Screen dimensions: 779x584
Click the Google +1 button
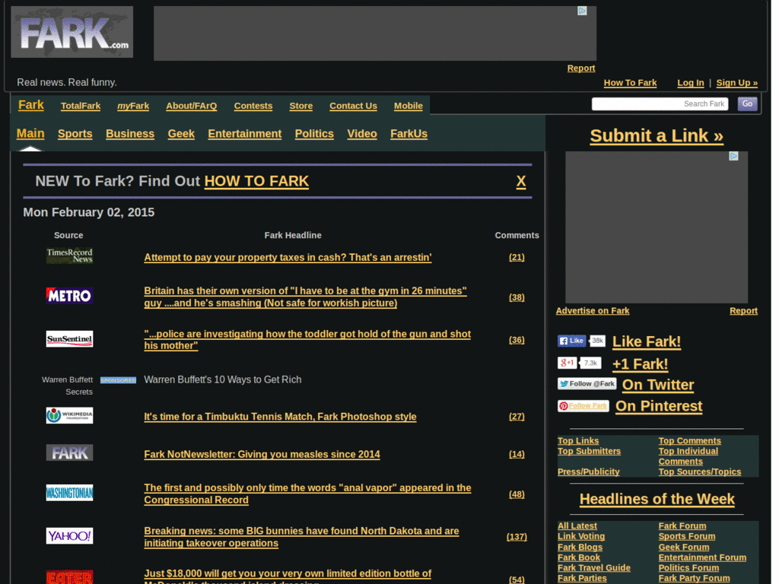tap(568, 363)
